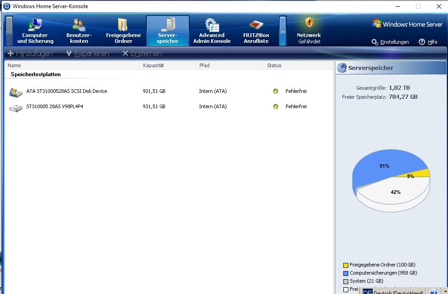Open Hilfe help link
This screenshot has width=448, height=294.
click(428, 42)
